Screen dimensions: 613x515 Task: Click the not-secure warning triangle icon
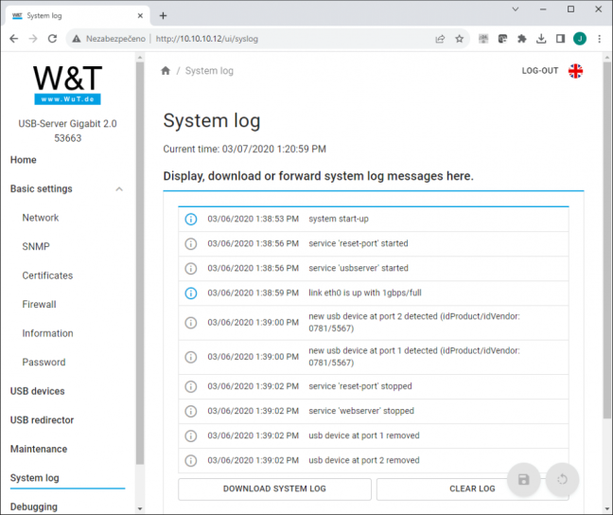(77, 39)
